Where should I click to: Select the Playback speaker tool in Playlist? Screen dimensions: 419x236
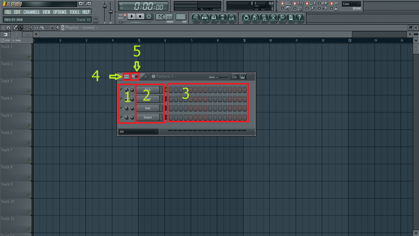(x=57, y=28)
